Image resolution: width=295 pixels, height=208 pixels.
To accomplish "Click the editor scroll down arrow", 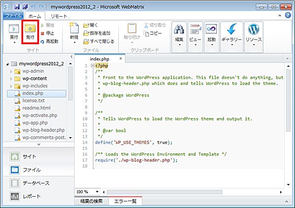I will coord(288,184).
